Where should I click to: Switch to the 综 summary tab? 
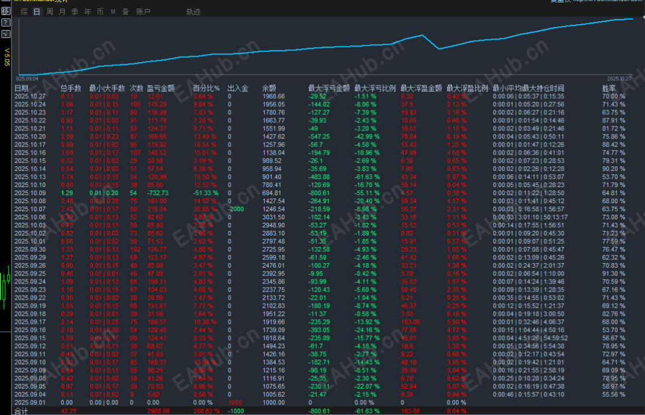point(24,12)
